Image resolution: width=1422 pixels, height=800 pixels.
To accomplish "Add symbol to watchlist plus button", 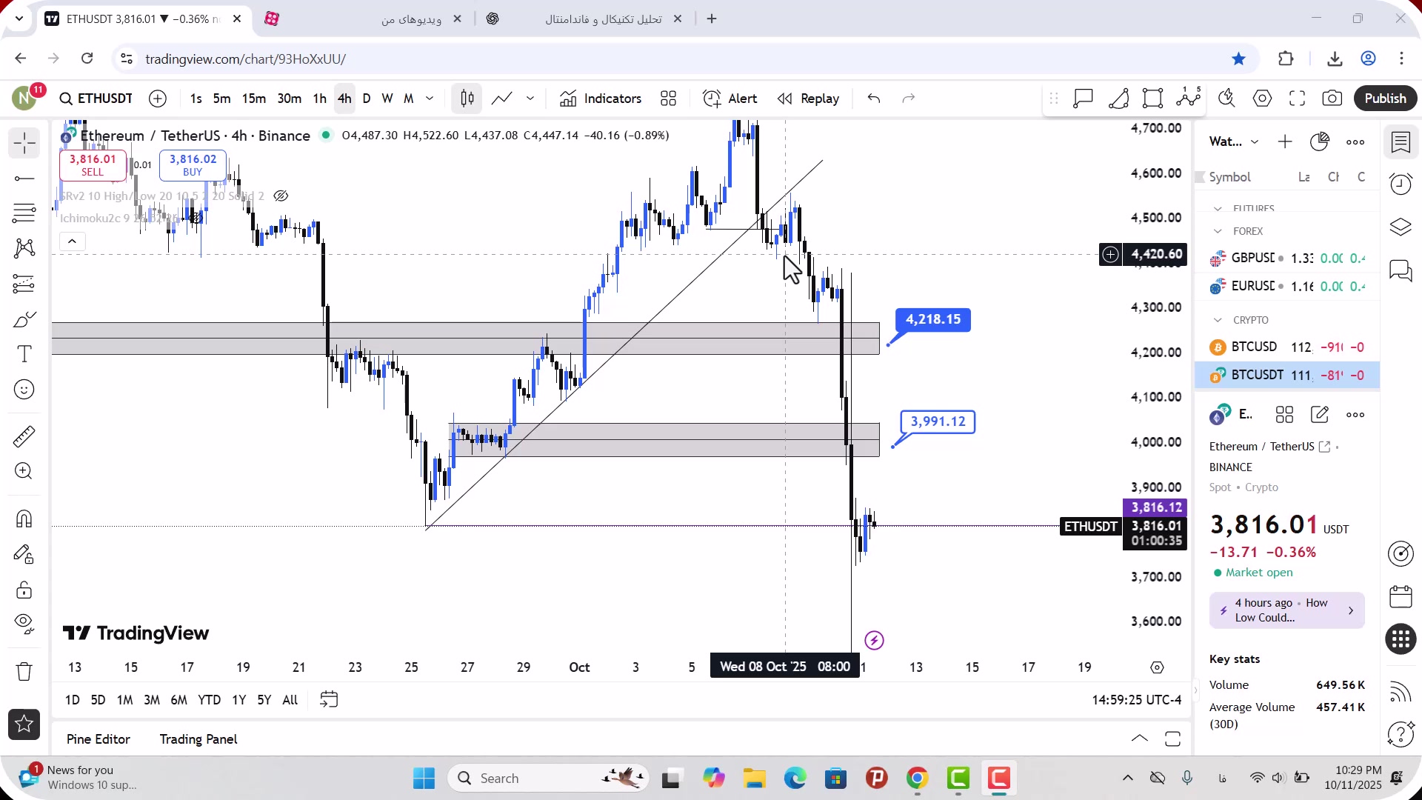I will 1285,141.
